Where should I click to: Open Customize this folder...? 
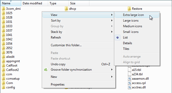[79, 45]
